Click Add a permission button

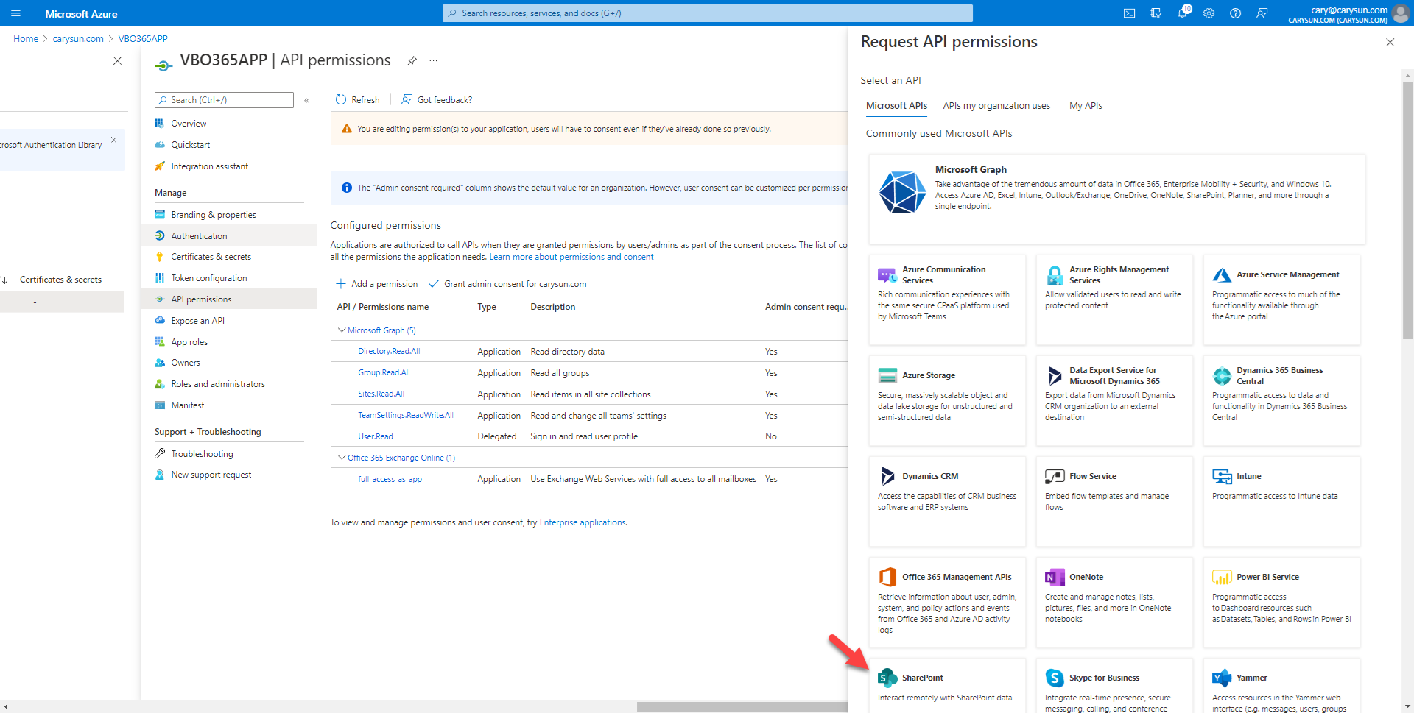tap(377, 284)
